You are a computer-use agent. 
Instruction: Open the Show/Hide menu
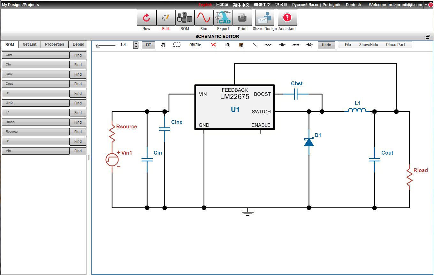[369, 45]
